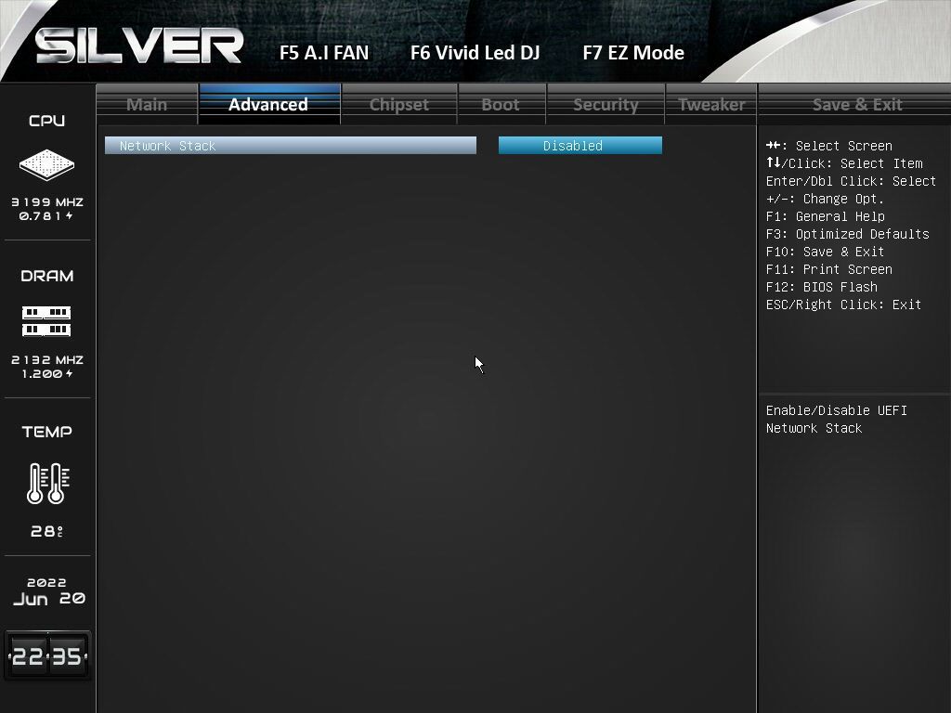Click the F12: BIOS Flash hint
This screenshot has height=713, width=951.
(821, 287)
